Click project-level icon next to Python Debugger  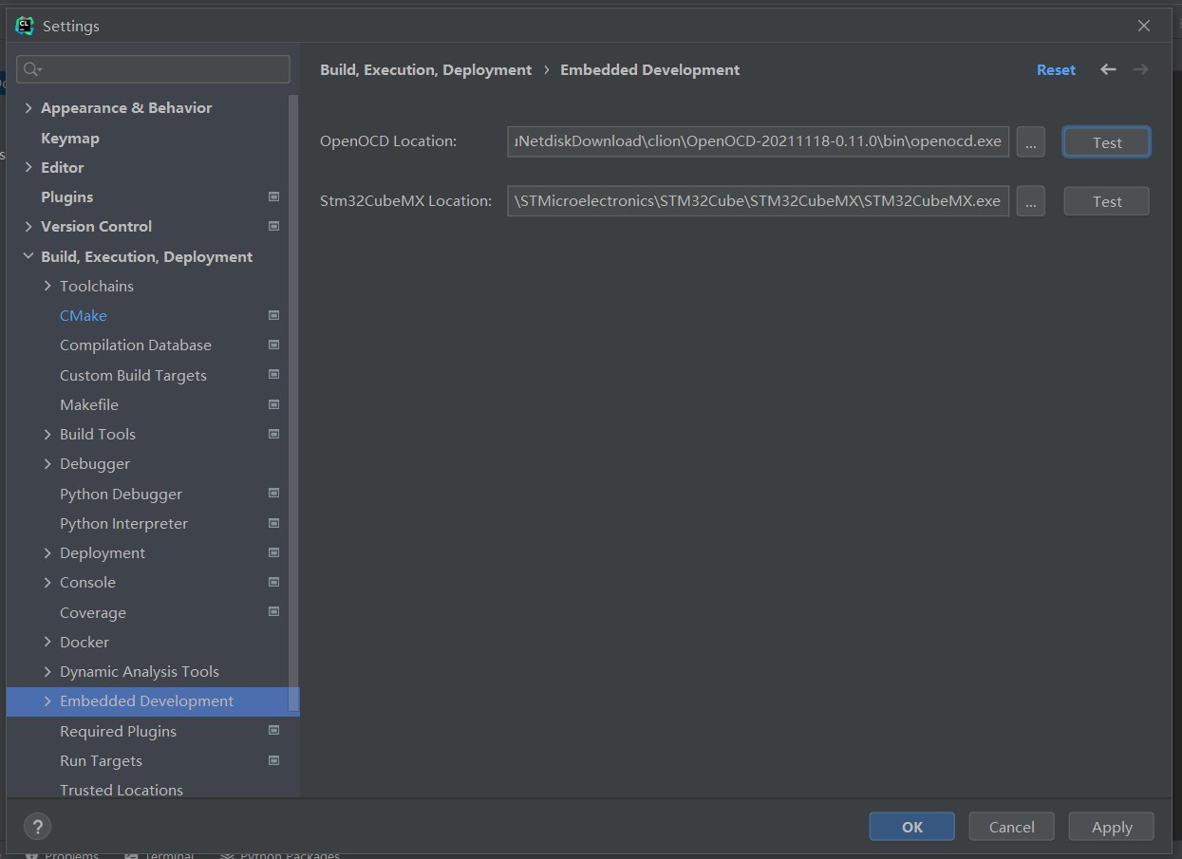coord(273,494)
